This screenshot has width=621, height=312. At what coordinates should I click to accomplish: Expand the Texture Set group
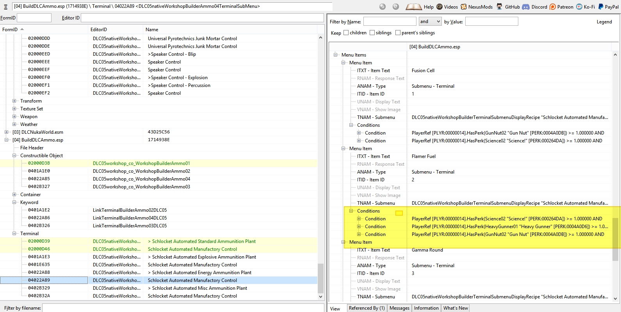(14, 109)
